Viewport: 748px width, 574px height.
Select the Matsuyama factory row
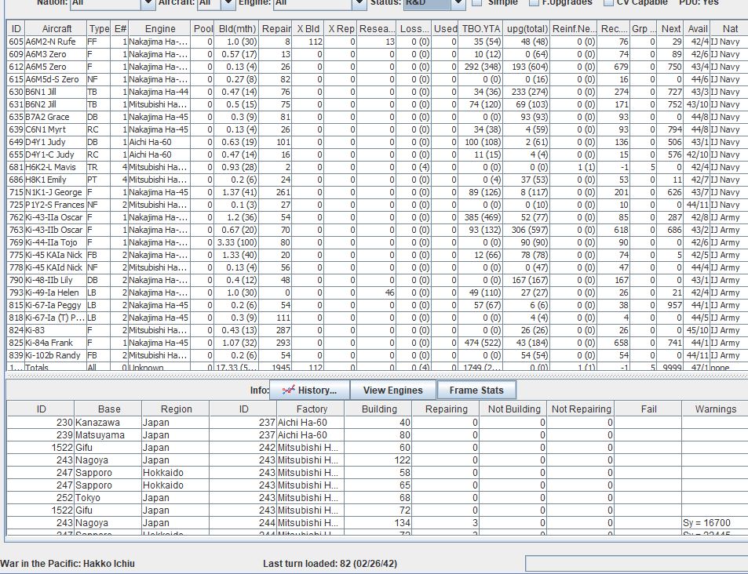click(x=378, y=434)
